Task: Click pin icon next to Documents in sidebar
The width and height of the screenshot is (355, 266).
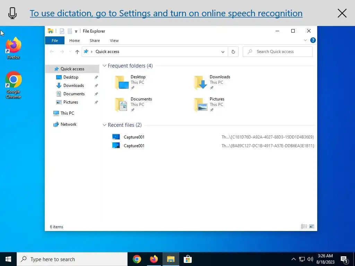Action: (96, 94)
